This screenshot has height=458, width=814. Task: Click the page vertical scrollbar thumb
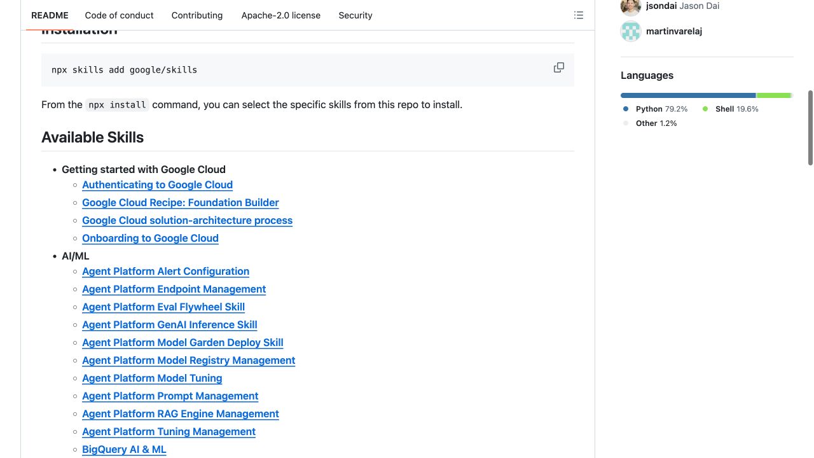point(810,128)
